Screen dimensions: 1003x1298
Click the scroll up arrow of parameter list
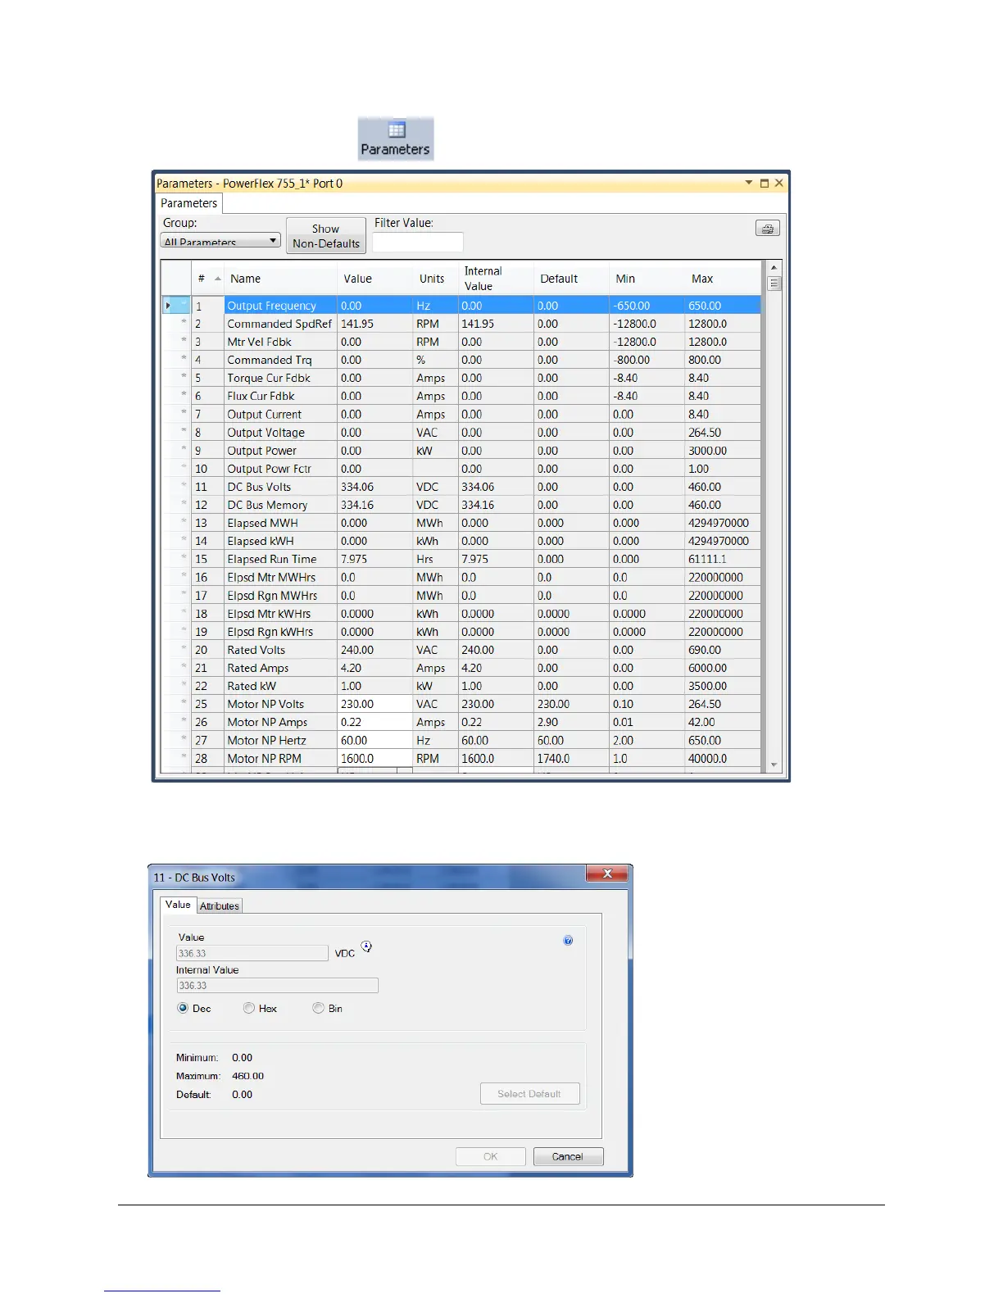click(x=774, y=268)
